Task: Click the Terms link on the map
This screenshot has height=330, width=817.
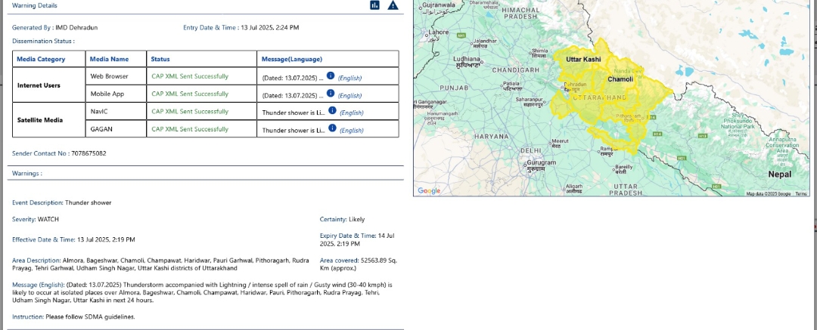Action: [801, 194]
